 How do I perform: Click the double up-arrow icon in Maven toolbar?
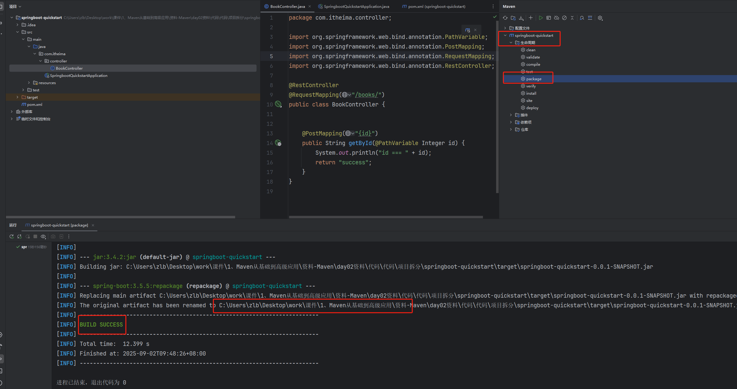[x=590, y=18]
